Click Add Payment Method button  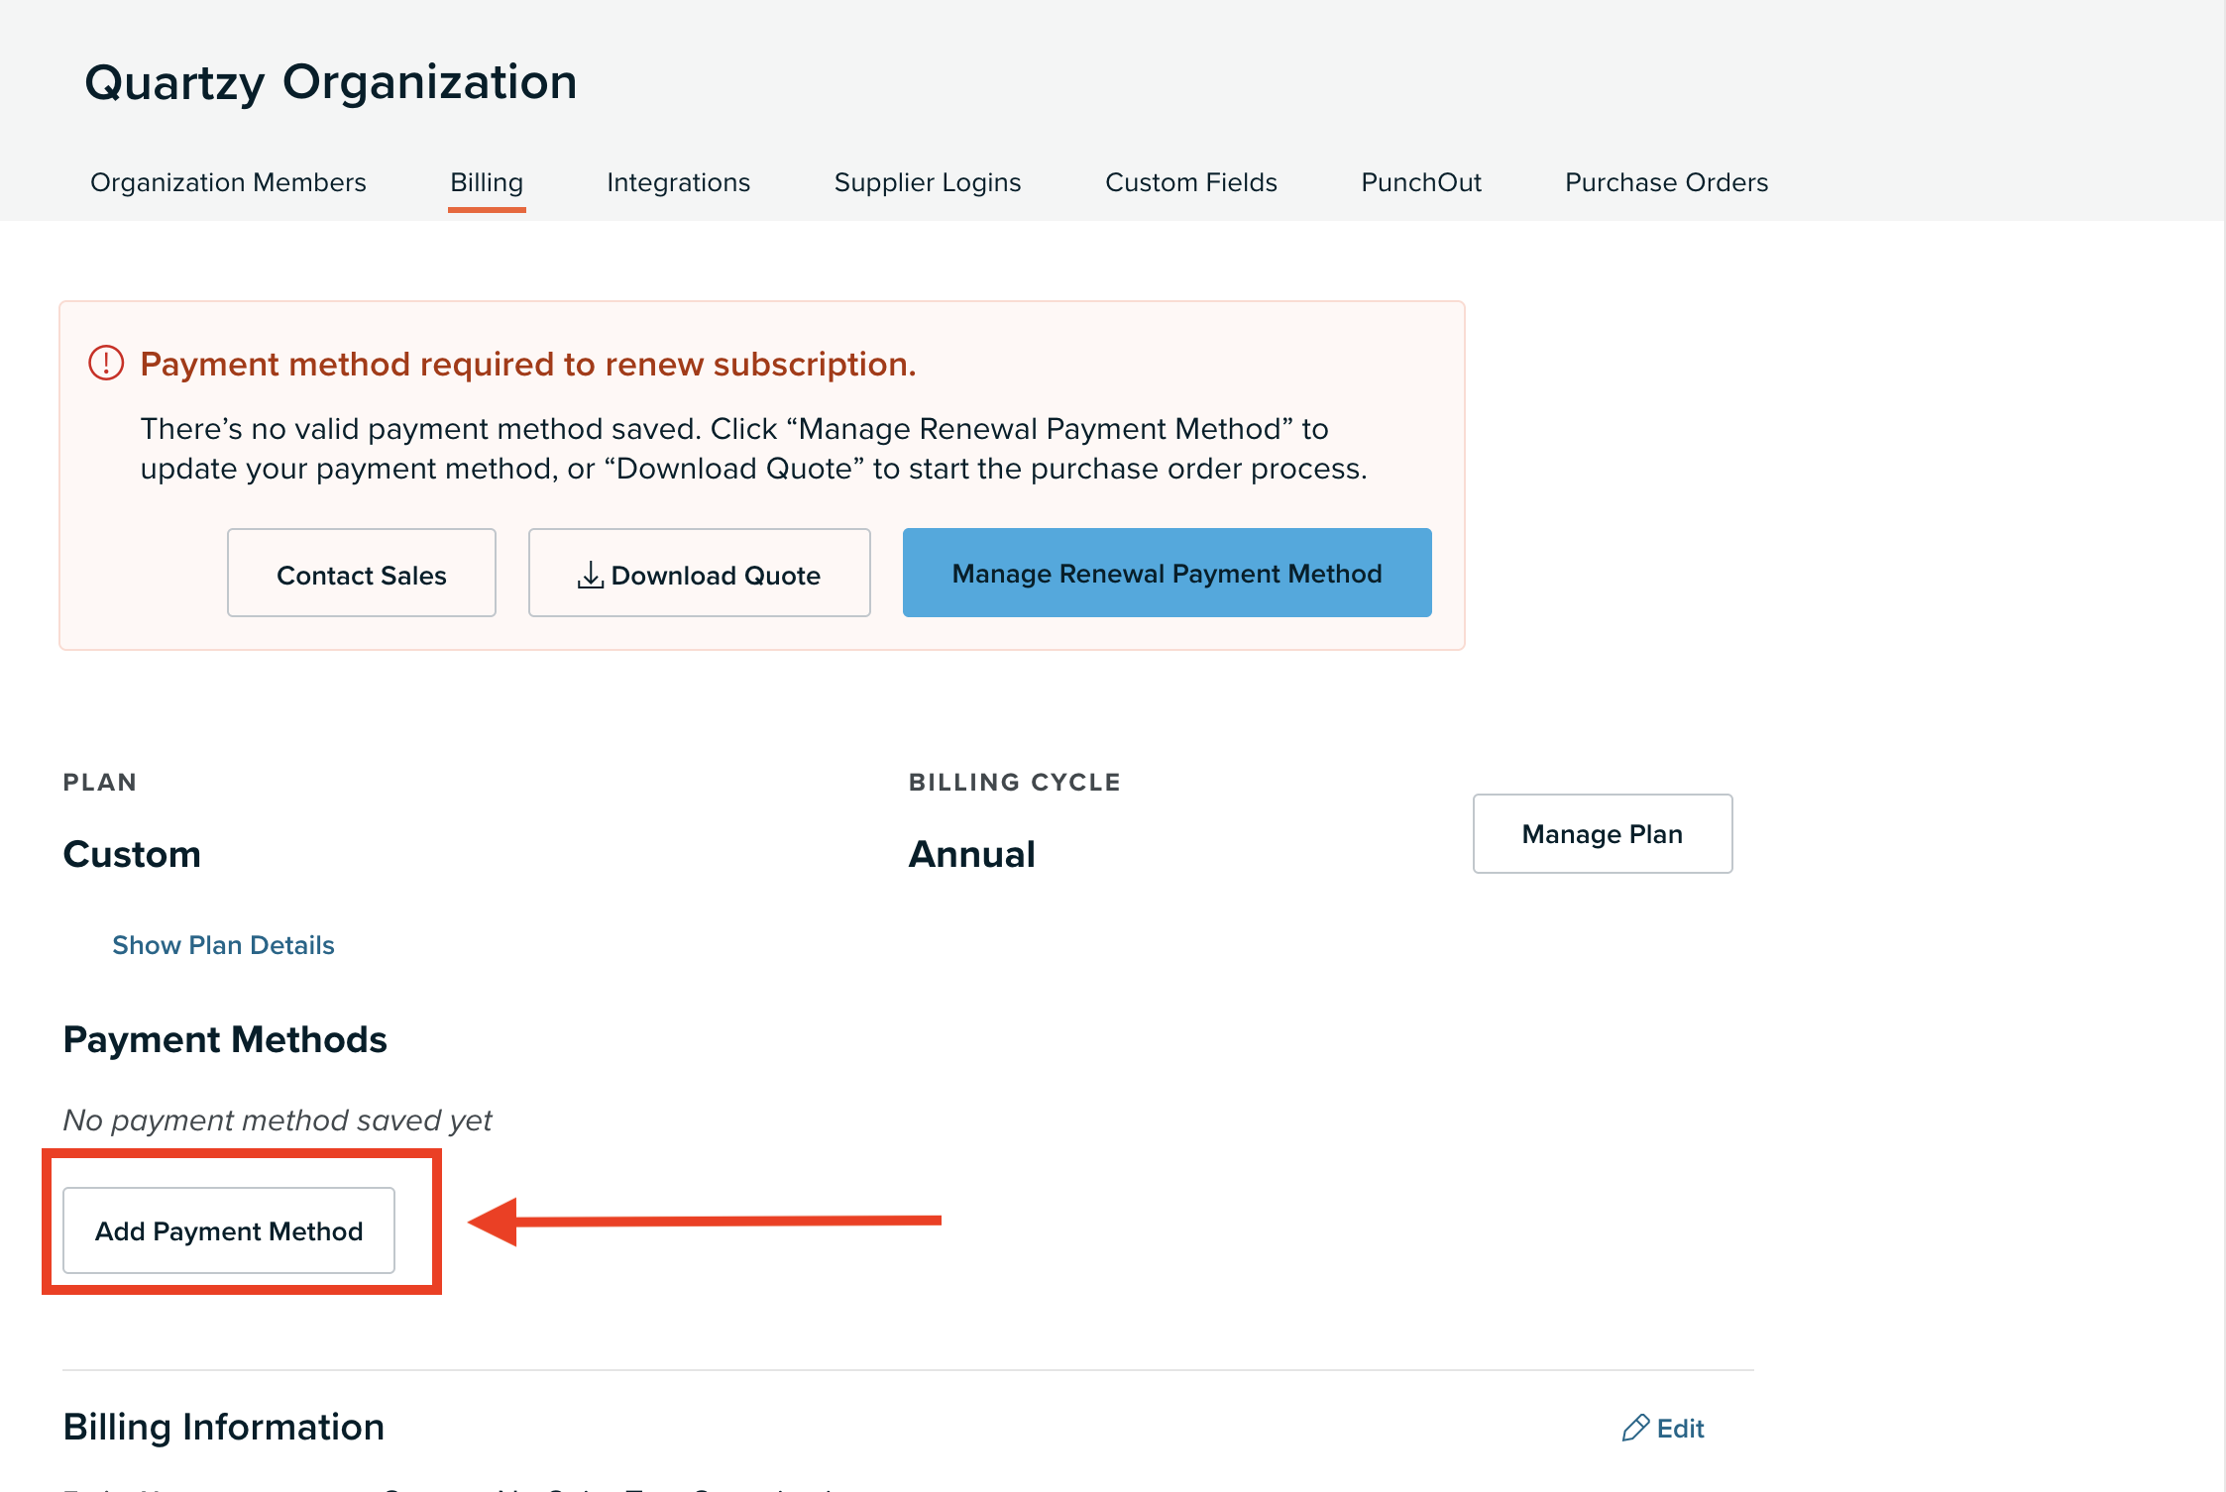point(229,1230)
